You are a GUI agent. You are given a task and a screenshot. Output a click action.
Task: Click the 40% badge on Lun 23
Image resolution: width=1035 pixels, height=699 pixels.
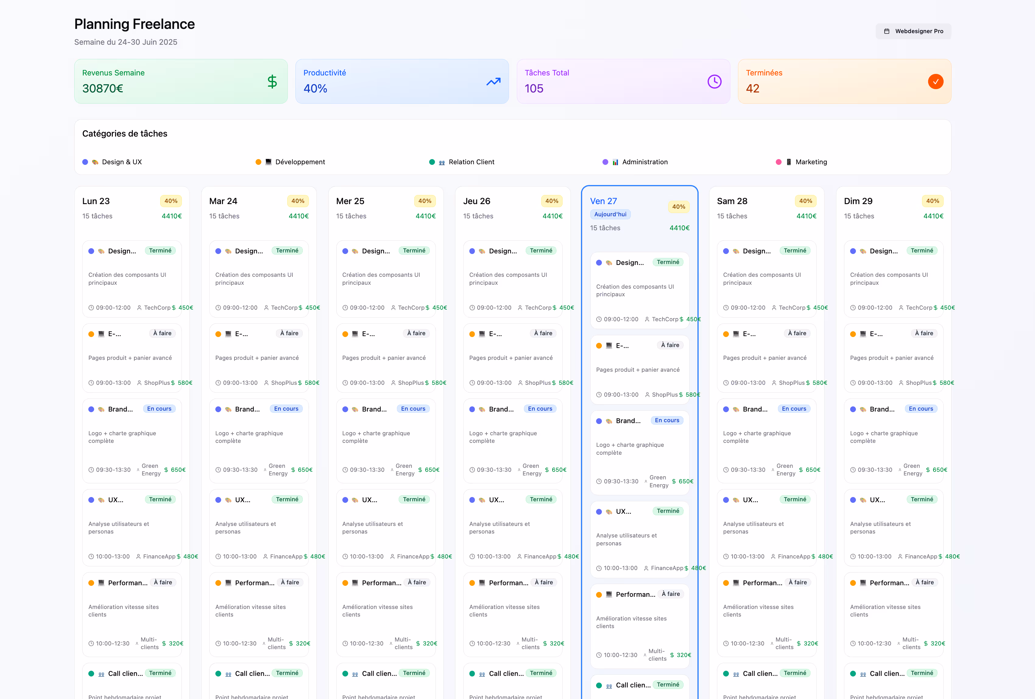pyautogui.click(x=171, y=201)
